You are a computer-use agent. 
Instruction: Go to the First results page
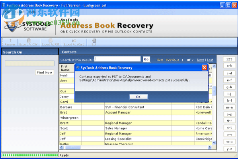pos(160,60)
